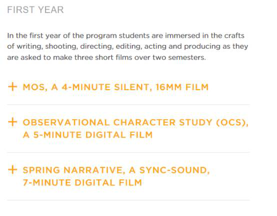Click the plus icon next to Spring Narrative
Screen dimensions: 277x216
tap(12, 169)
